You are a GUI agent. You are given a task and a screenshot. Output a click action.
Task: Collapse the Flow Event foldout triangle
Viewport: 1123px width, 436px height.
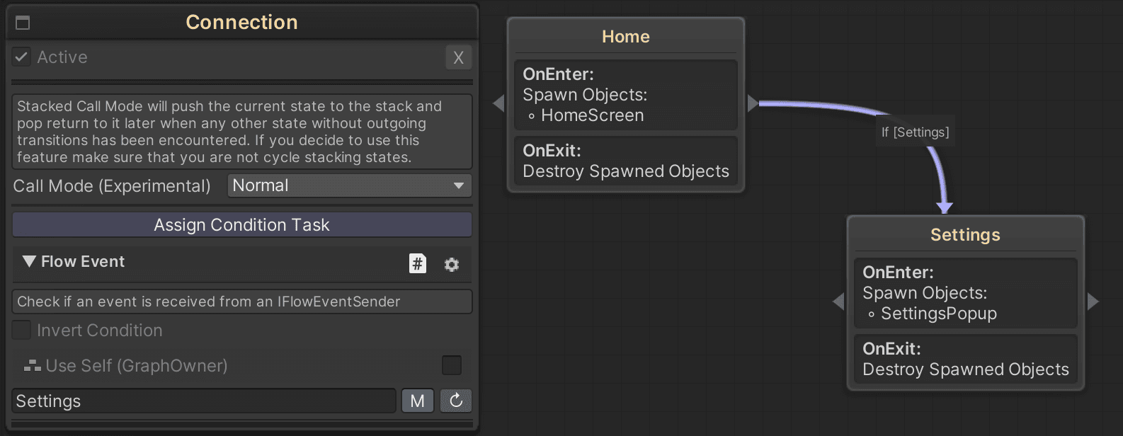coord(29,261)
